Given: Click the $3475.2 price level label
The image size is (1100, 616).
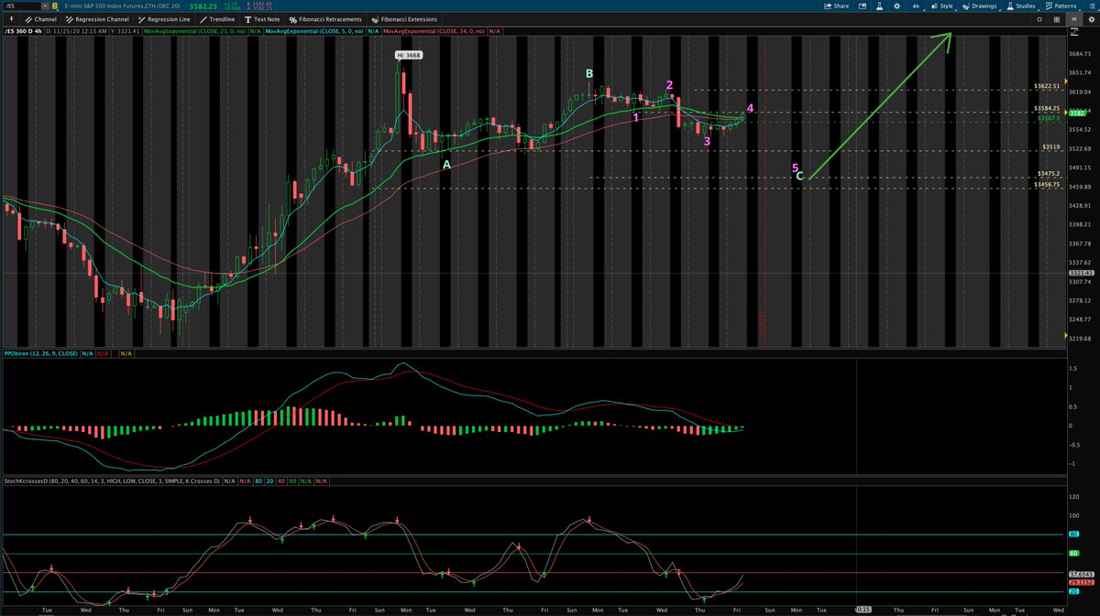Looking at the screenshot, I should pos(1050,173).
